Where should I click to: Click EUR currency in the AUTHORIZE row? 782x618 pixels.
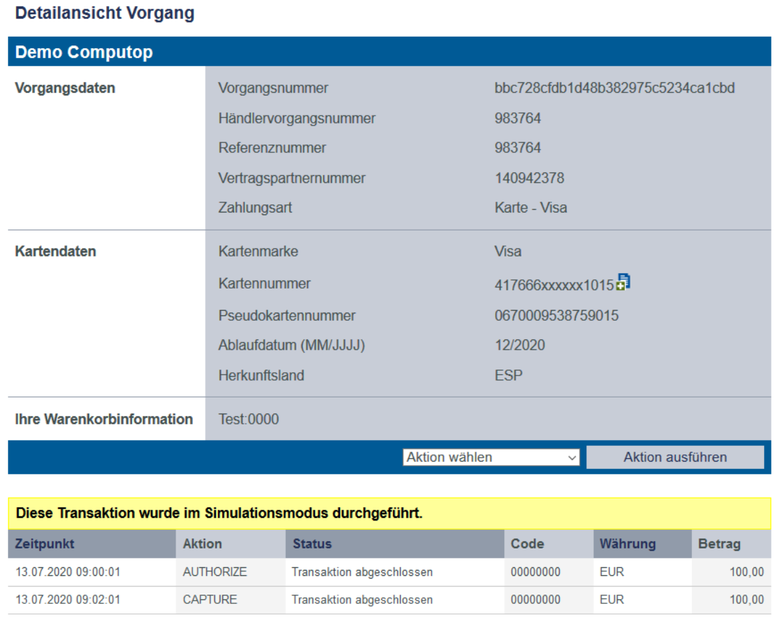612,572
